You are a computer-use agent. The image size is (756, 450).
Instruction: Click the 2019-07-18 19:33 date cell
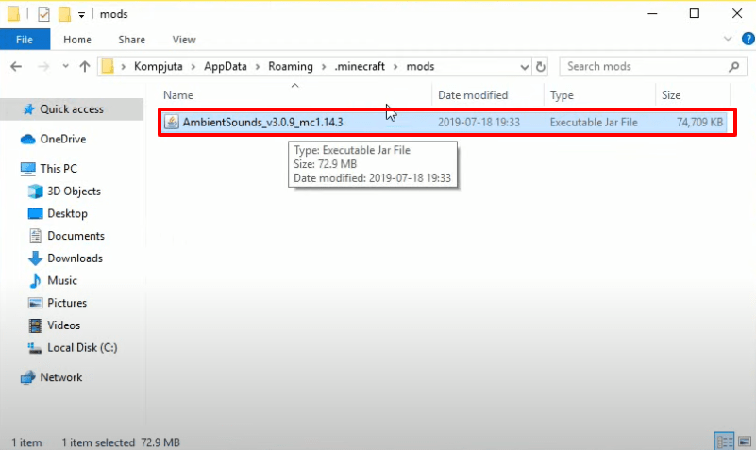(x=479, y=123)
